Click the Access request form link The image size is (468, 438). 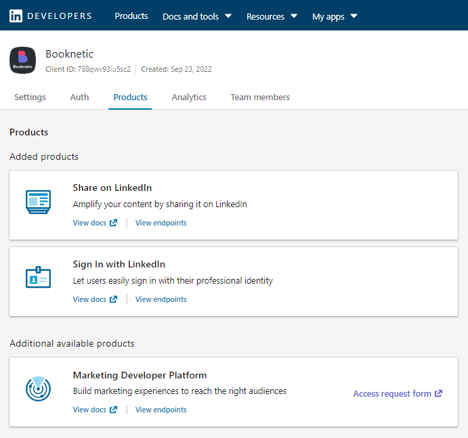(x=398, y=393)
